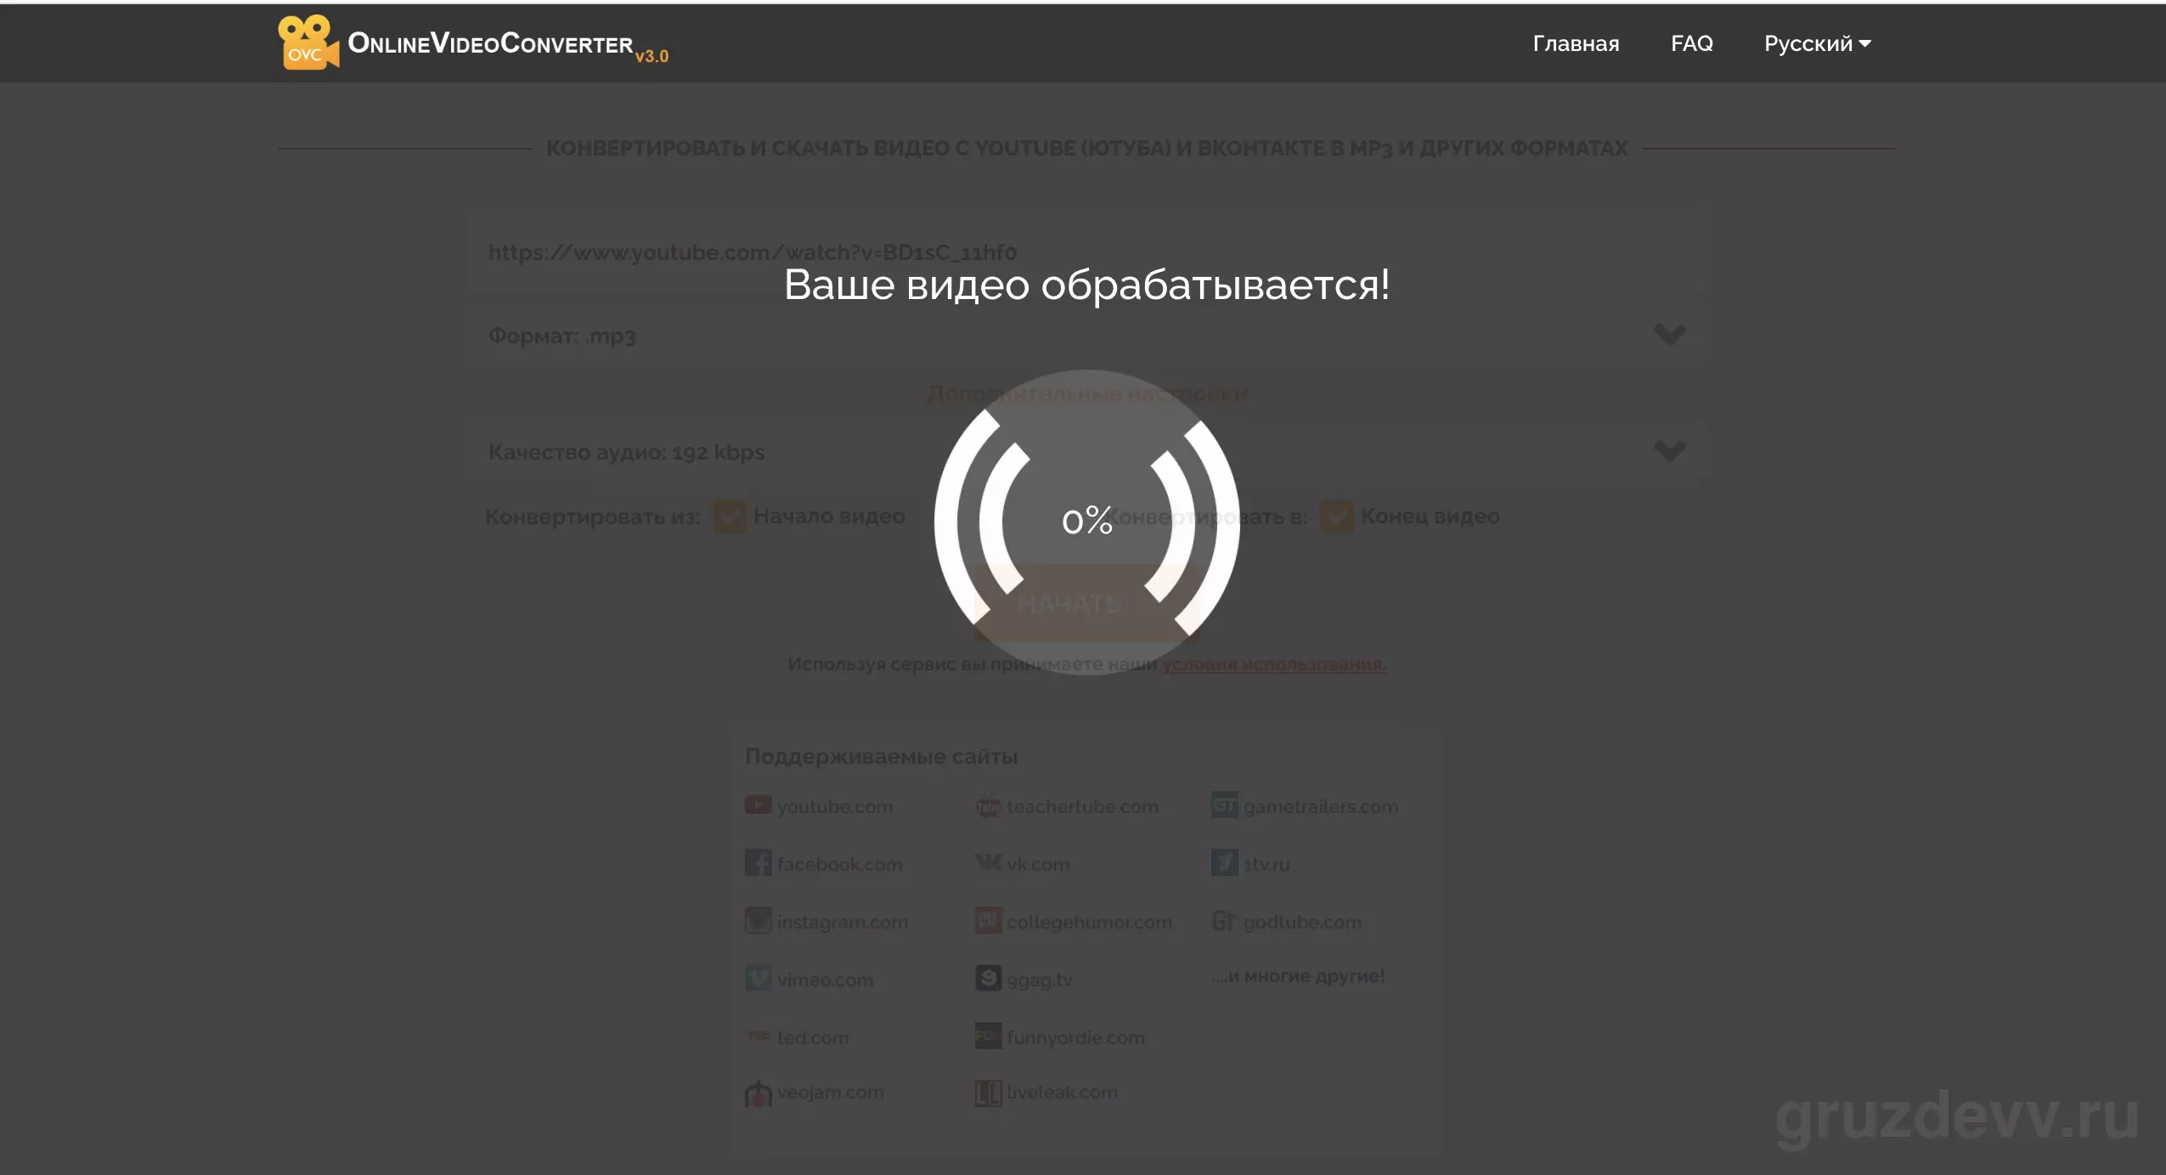Viewport: 2166px width, 1175px height.
Task: Click the vk.com site icon
Action: tap(988, 862)
